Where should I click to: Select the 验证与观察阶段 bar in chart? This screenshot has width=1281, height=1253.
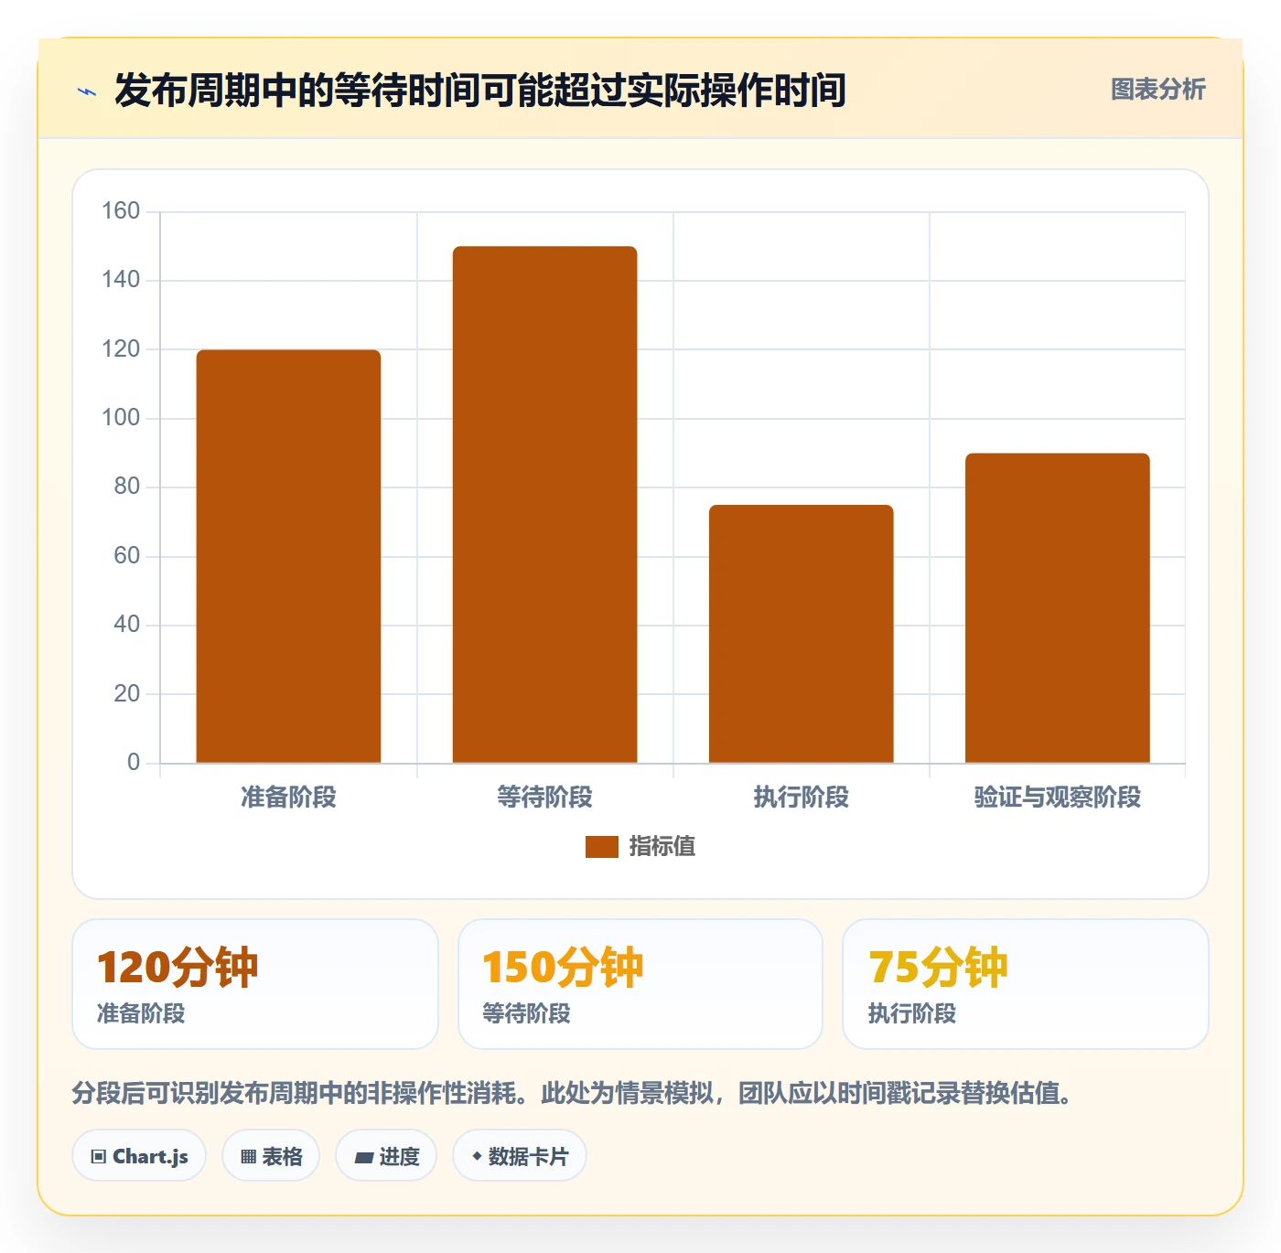pyautogui.click(x=1057, y=608)
